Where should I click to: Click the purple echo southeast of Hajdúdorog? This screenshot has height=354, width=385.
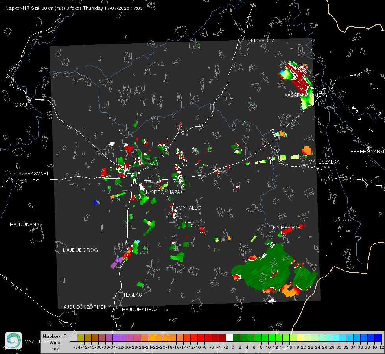click(116, 262)
